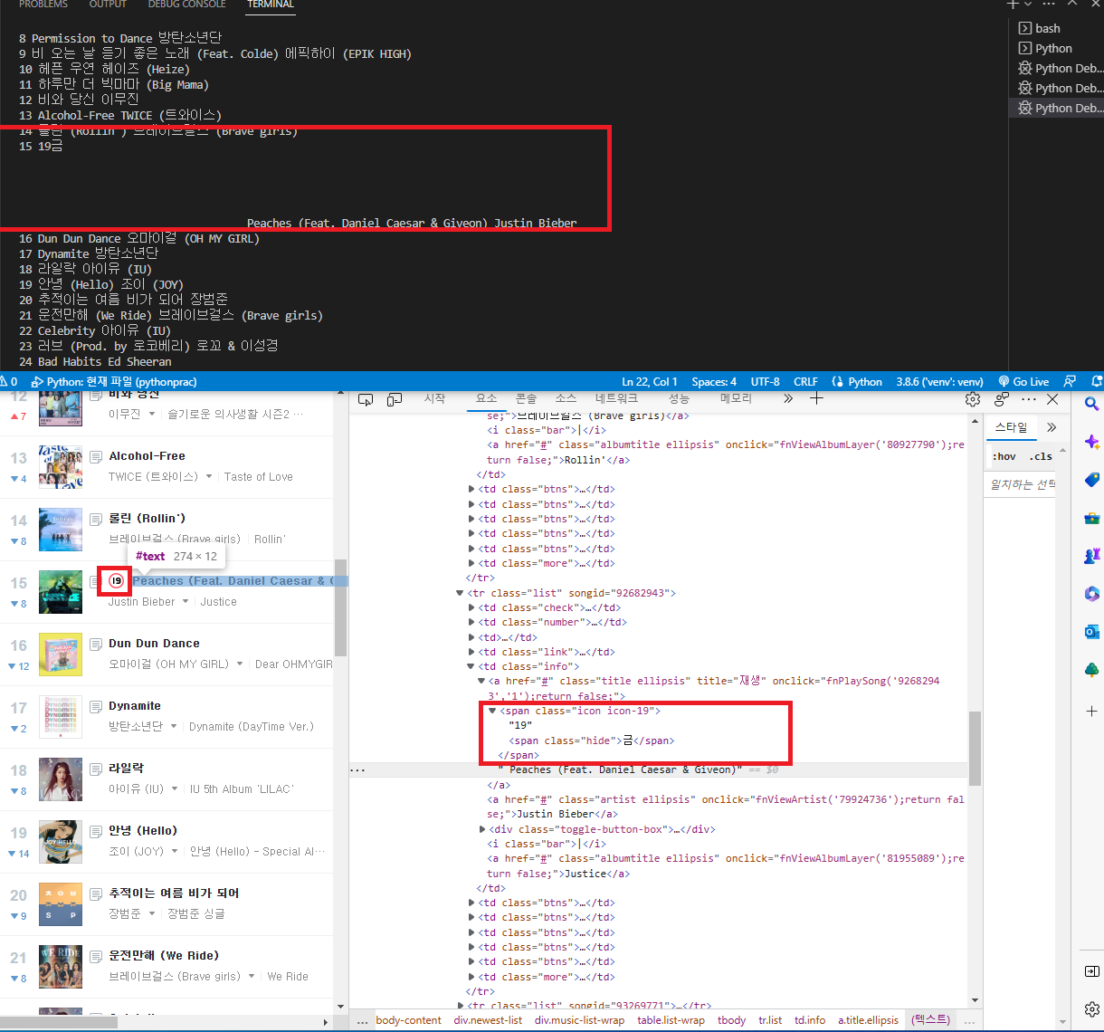Open search in the Edge sidebar
The height and width of the screenshot is (1032, 1104).
[1091, 404]
